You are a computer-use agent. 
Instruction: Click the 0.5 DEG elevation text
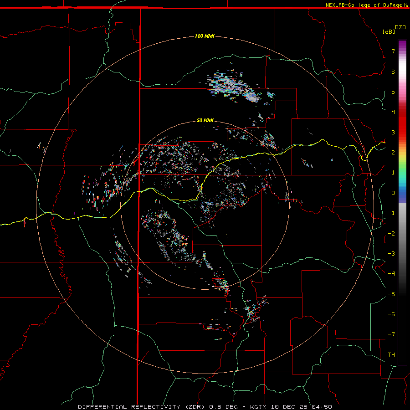[224, 407]
